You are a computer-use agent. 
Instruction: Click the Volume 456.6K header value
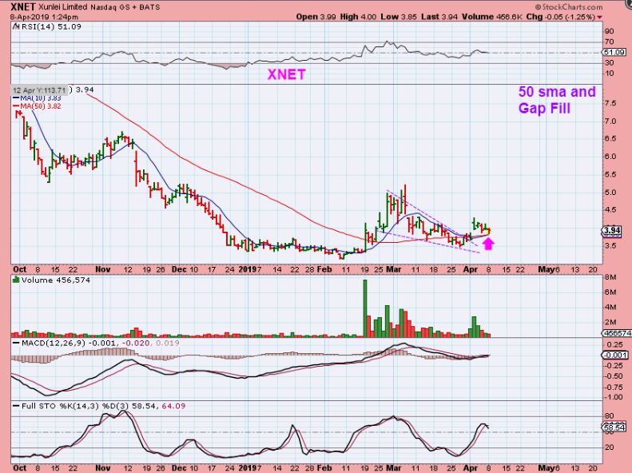[x=493, y=17]
